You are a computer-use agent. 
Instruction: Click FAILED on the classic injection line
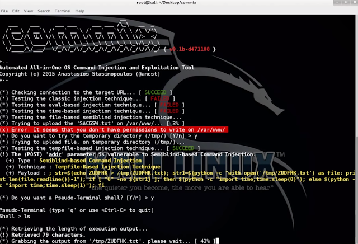[160, 98]
